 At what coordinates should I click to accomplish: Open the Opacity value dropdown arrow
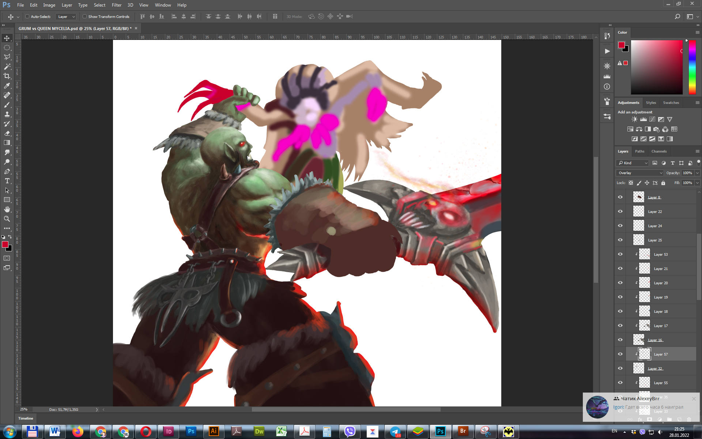click(697, 173)
